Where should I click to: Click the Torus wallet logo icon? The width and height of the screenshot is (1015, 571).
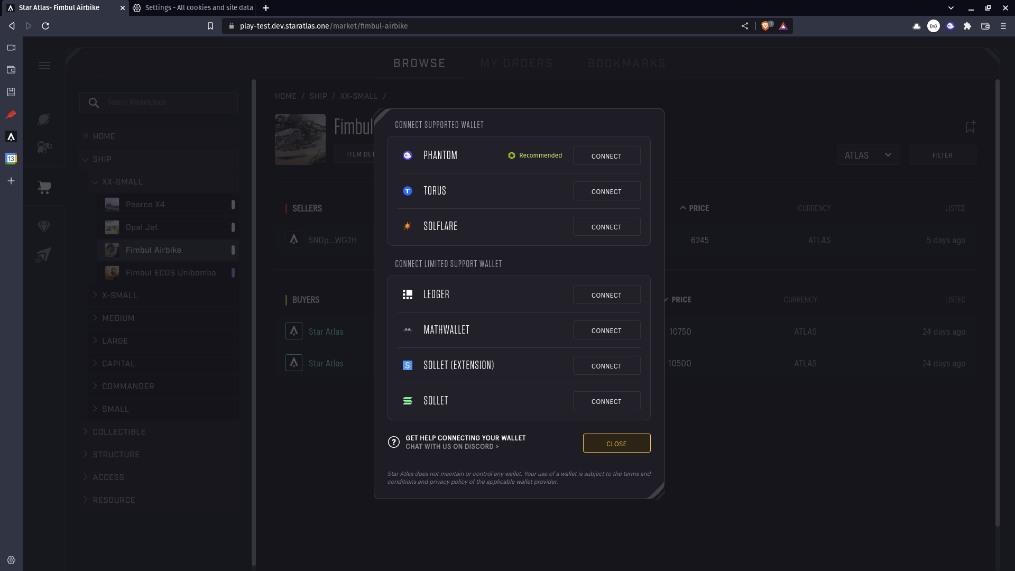tap(408, 191)
